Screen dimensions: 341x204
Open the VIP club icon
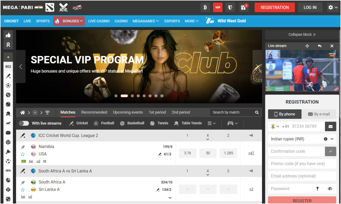[x=218, y=7]
